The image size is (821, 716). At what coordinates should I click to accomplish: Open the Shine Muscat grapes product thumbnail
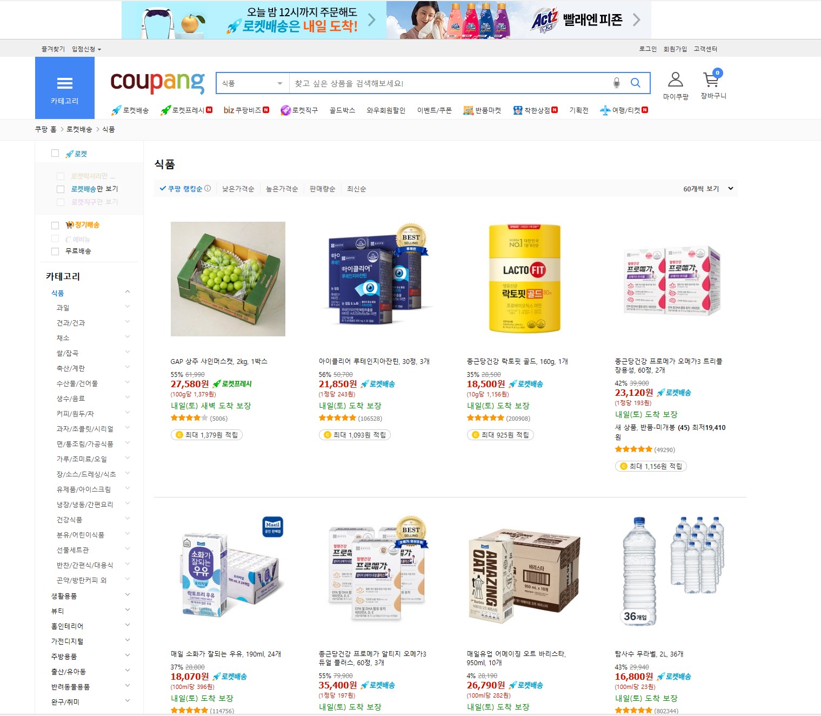pyautogui.click(x=228, y=279)
